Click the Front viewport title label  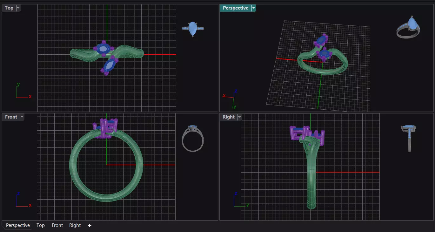[11, 117]
